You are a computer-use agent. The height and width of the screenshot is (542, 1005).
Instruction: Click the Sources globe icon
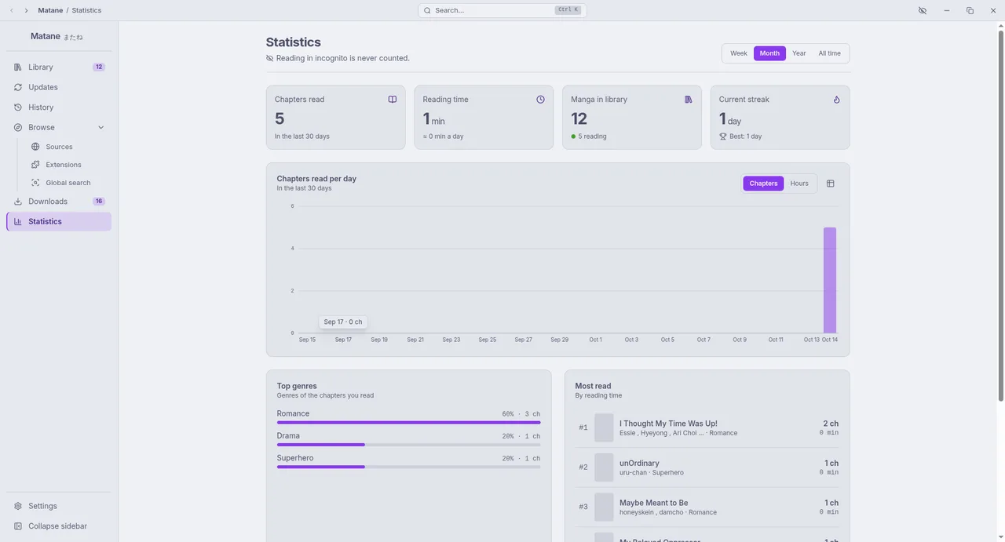point(35,147)
